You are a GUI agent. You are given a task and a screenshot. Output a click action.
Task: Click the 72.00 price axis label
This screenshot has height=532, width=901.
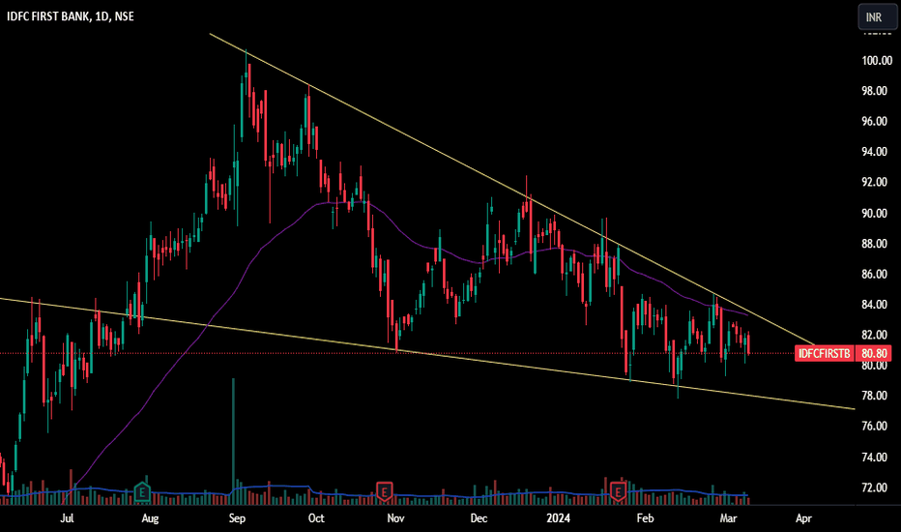tap(875, 488)
